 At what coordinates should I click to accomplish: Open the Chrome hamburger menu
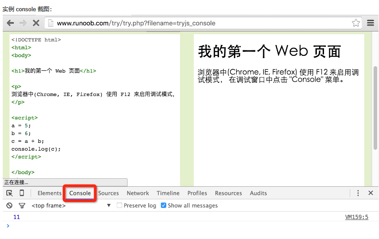pos(370,23)
